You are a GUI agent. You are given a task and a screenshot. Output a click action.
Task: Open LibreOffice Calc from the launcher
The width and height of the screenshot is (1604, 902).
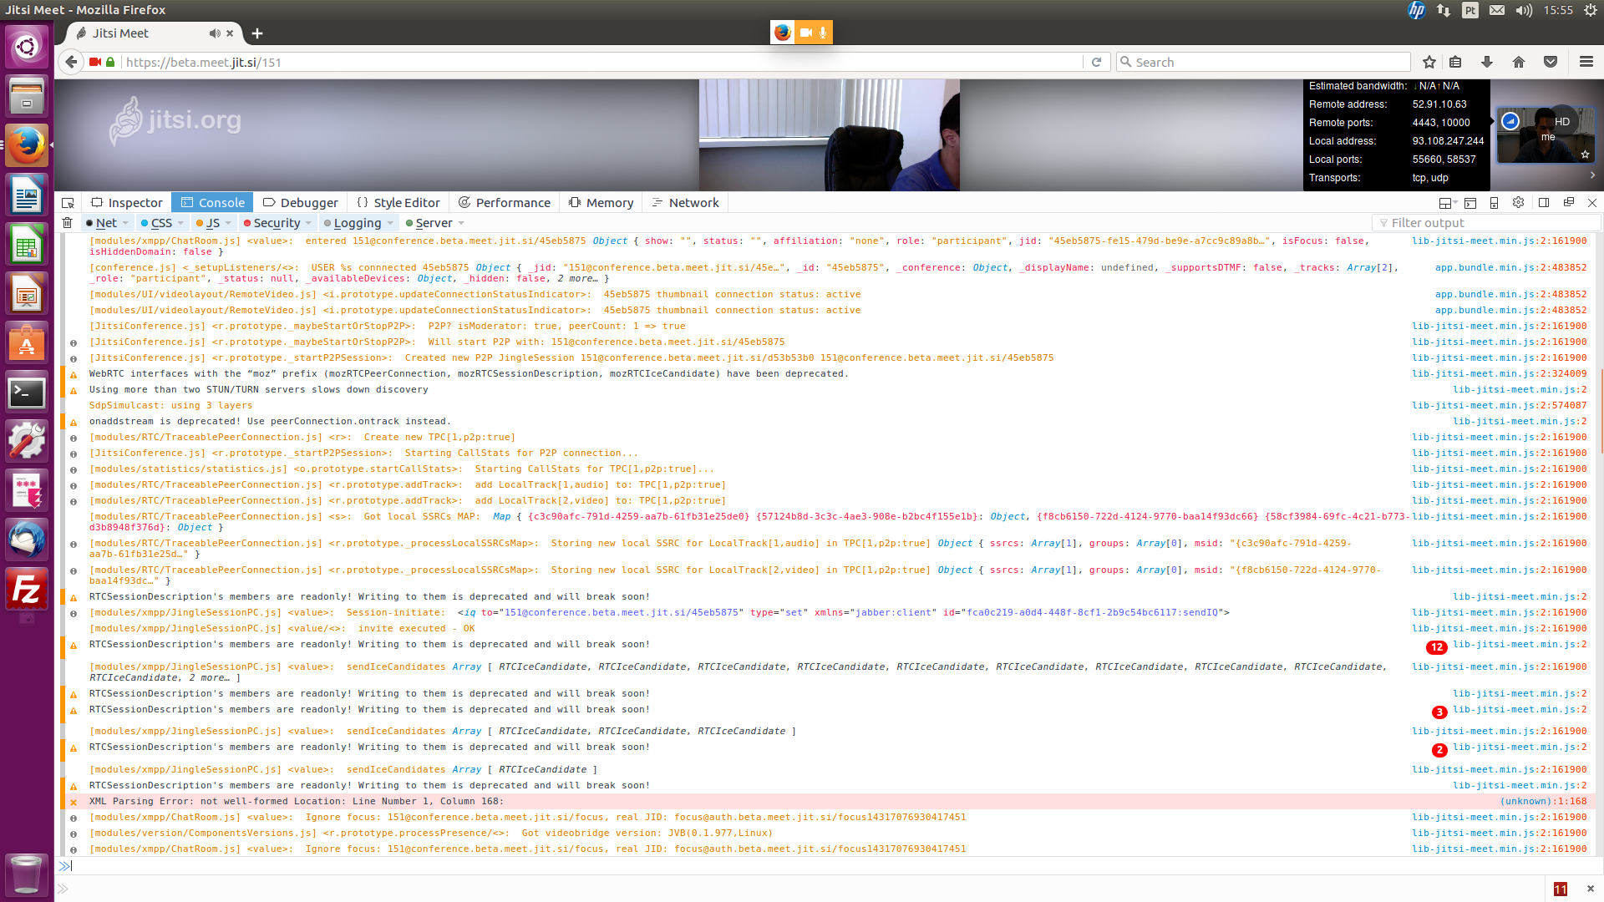(x=27, y=244)
